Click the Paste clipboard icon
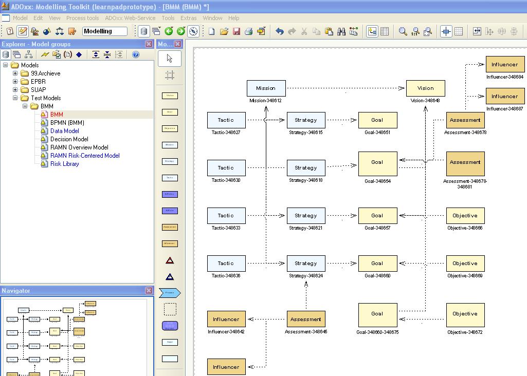The image size is (527, 376). click(329, 31)
